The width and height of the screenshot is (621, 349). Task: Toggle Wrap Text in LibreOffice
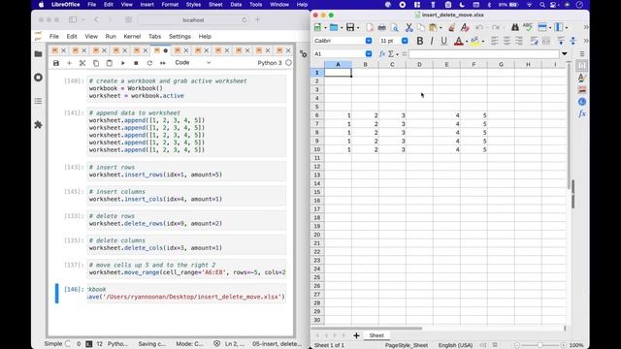click(x=534, y=41)
